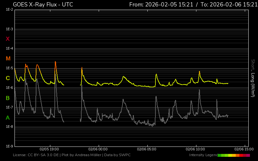
Task: Click the orange M flare class label
Action: (x=8, y=59)
